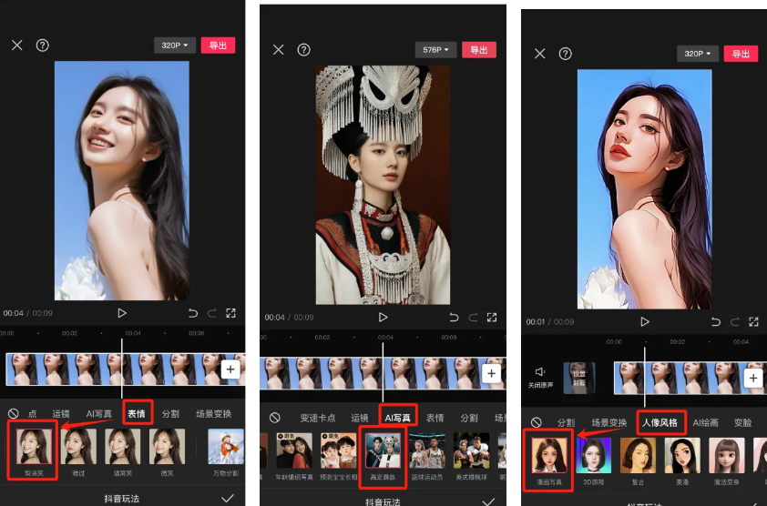Undo last action in the cartoon-portrait editor
This screenshot has height=506, width=767.
(x=716, y=321)
